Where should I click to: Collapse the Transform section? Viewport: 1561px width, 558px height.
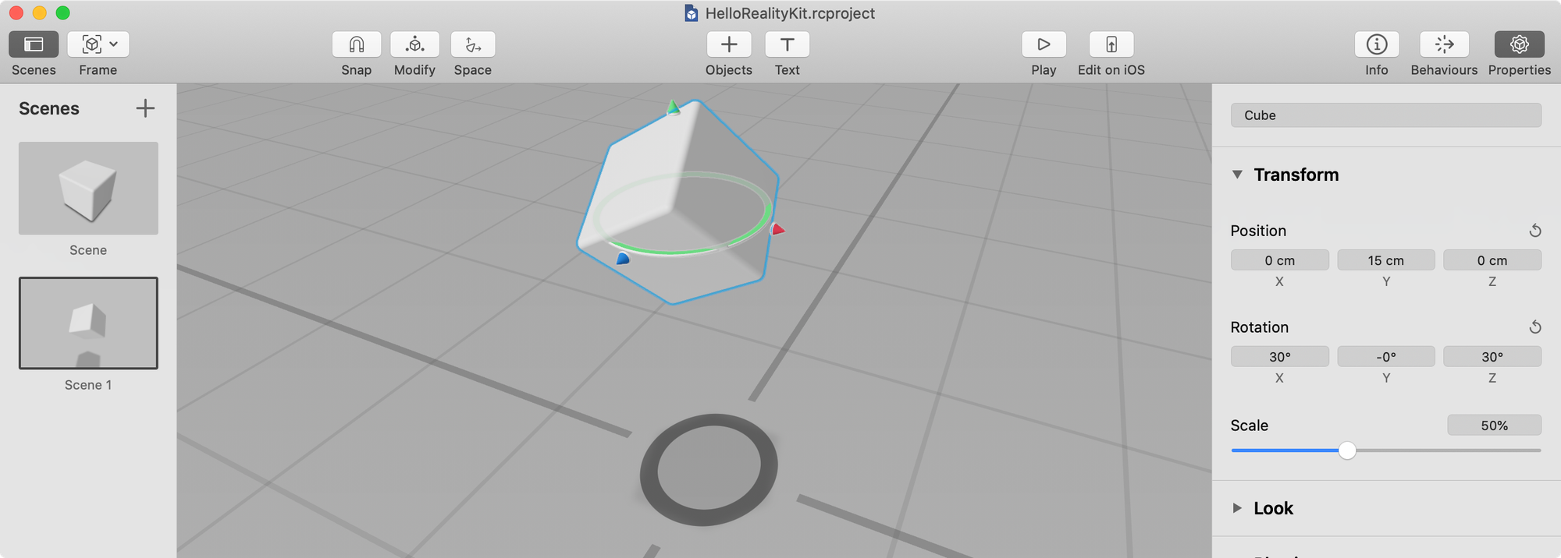(x=1237, y=175)
